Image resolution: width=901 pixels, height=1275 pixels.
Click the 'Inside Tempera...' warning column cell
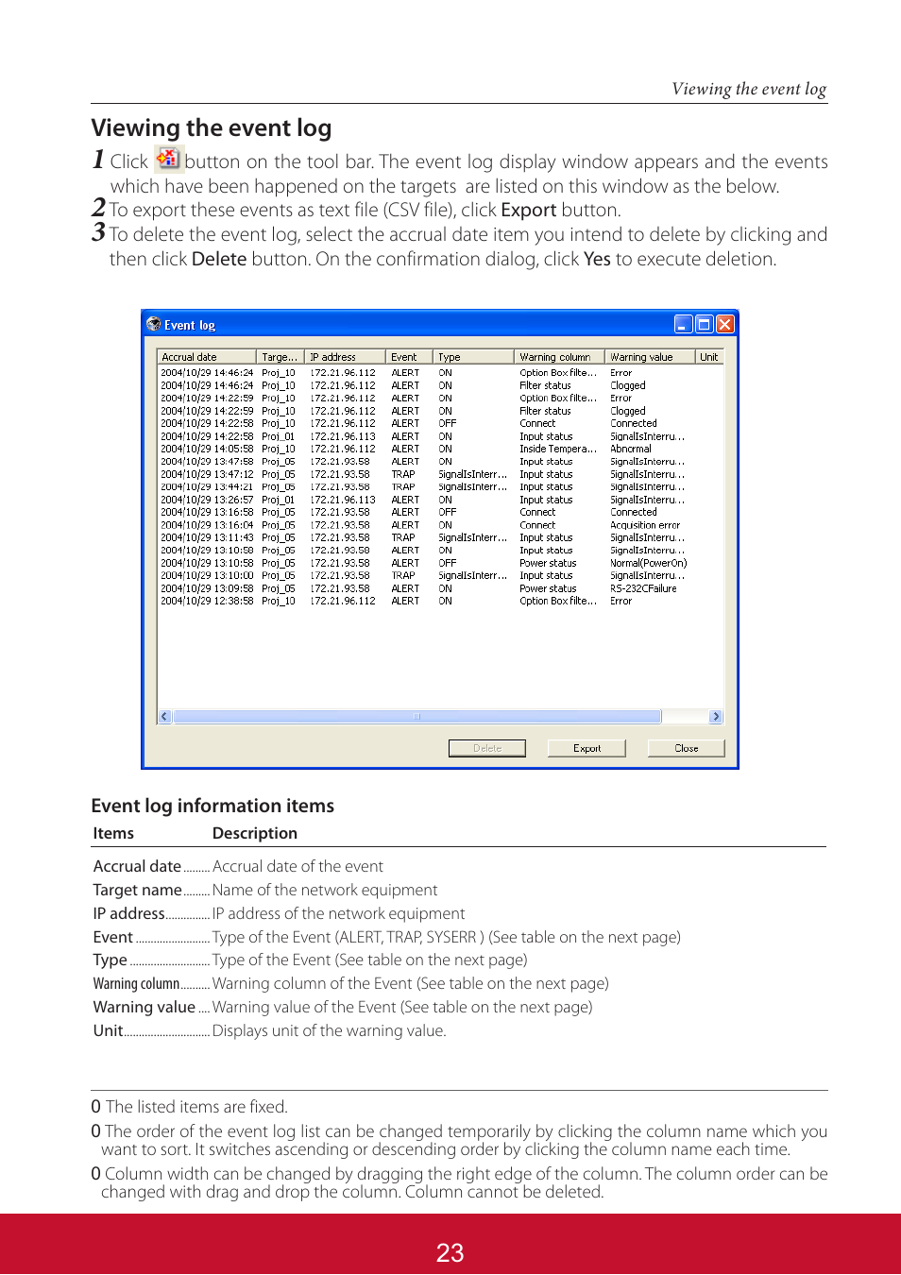[x=558, y=450]
